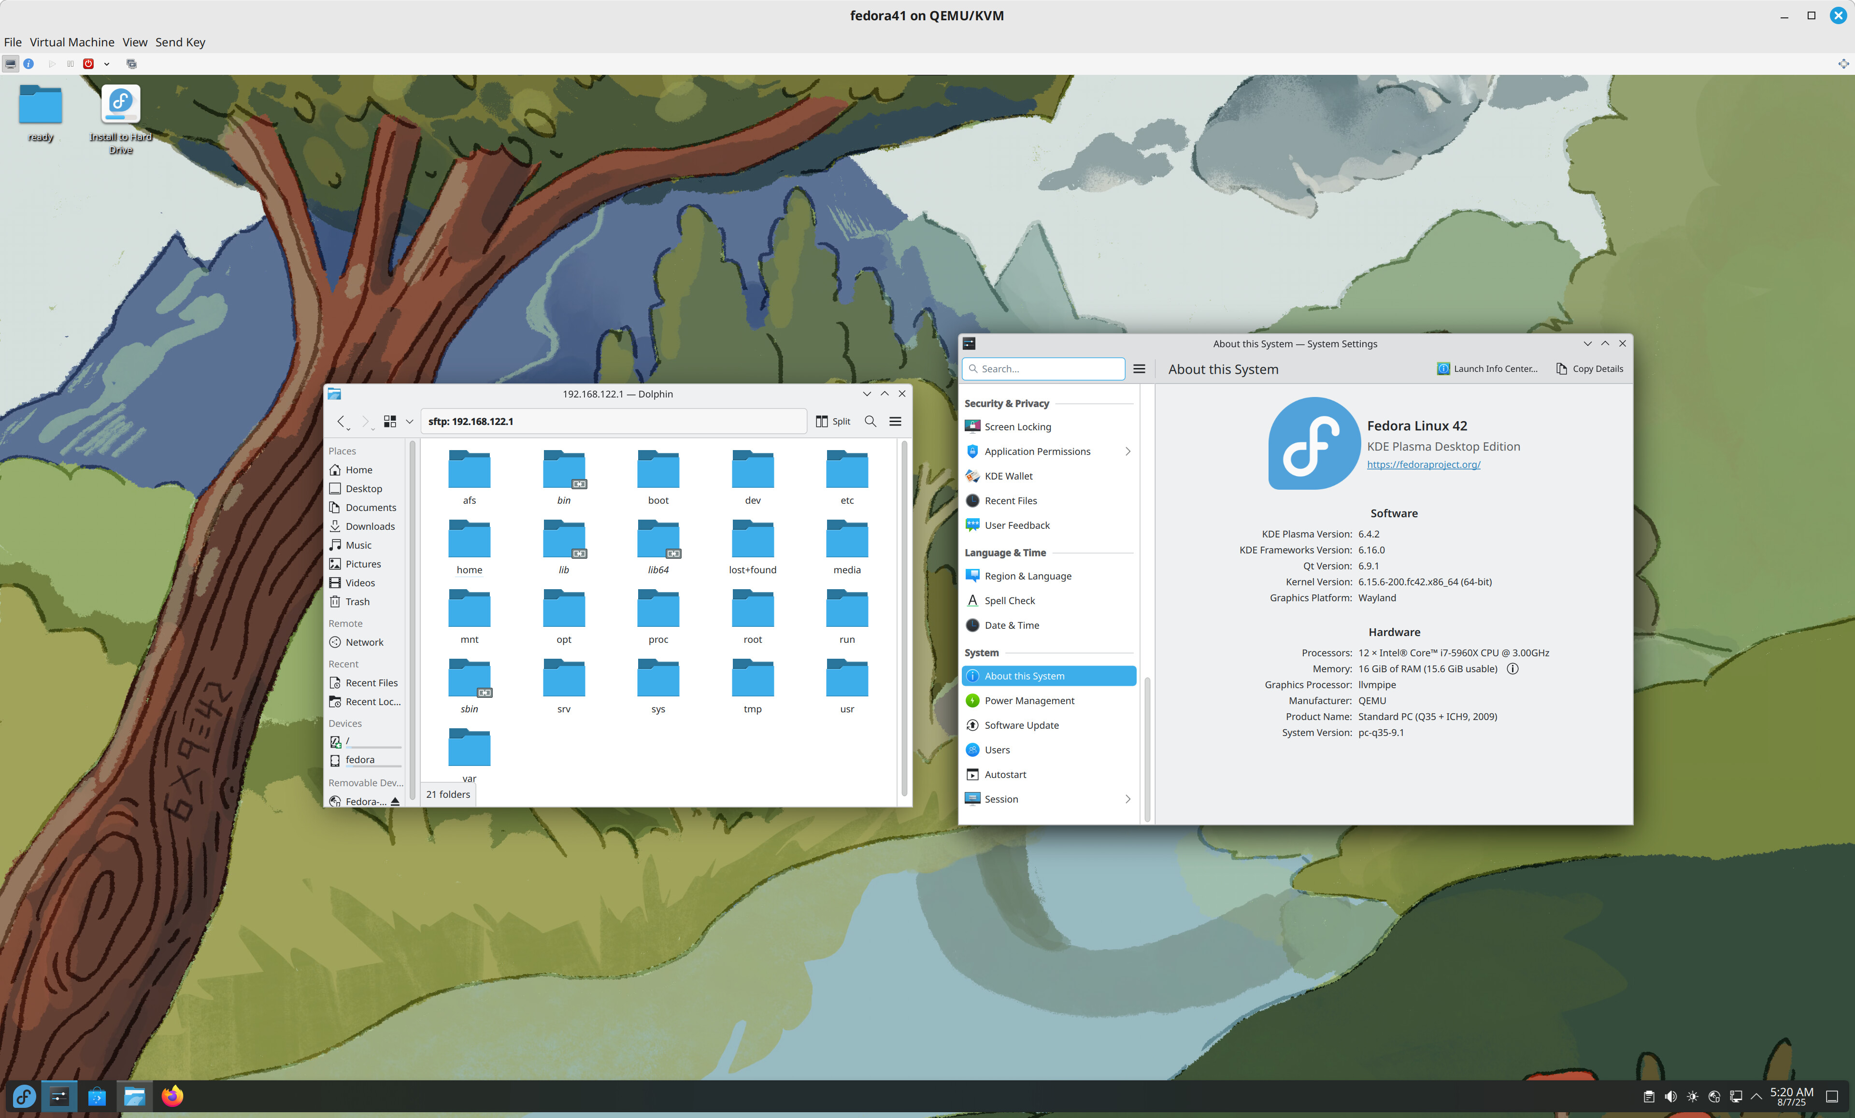
Task: Open the Virtual Machine menu
Action: (x=71, y=42)
